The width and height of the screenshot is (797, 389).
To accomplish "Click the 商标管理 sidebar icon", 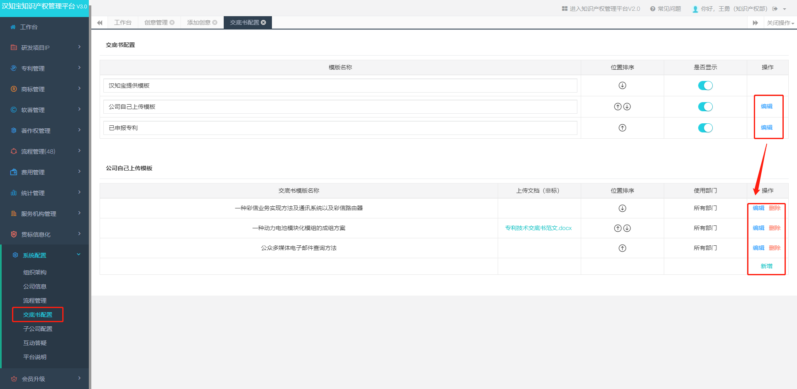I will pos(14,89).
